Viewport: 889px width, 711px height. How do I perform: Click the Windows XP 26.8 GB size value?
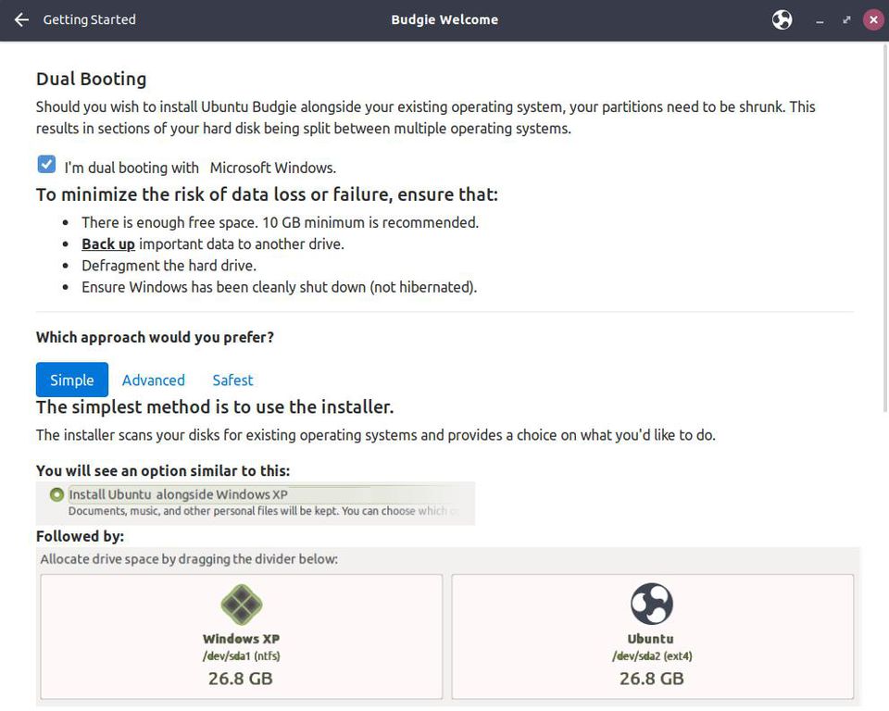click(241, 679)
